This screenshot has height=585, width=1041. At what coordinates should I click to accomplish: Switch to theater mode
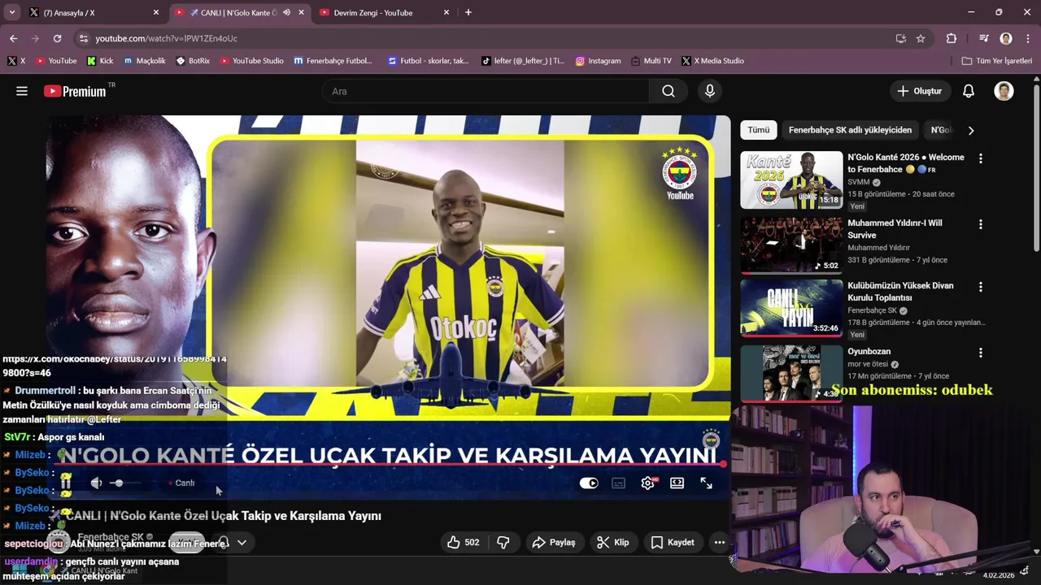point(677,483)
